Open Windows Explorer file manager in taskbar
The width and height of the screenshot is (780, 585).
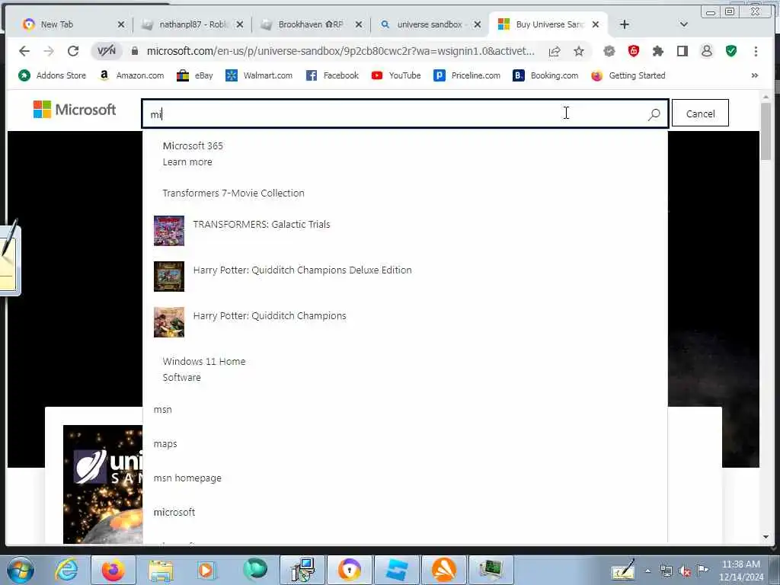tap(160, 570)
